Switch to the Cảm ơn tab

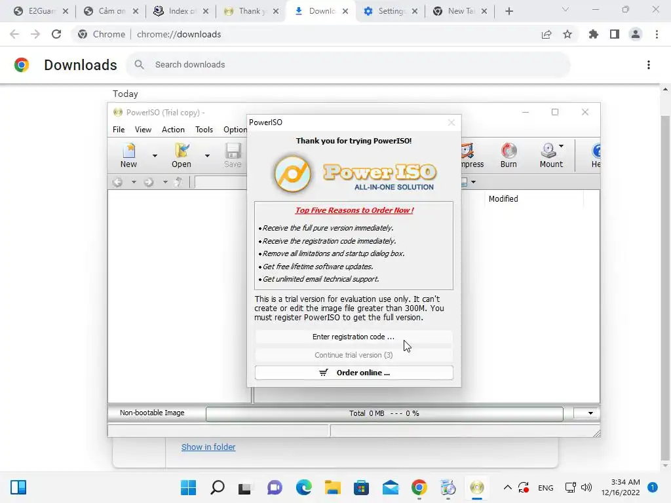click(111, 11)
